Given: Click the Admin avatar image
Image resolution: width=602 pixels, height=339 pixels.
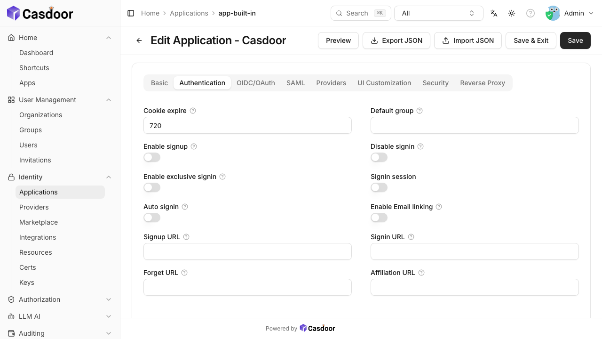Looking at the screenshot, I should click(x=553, y=13).
